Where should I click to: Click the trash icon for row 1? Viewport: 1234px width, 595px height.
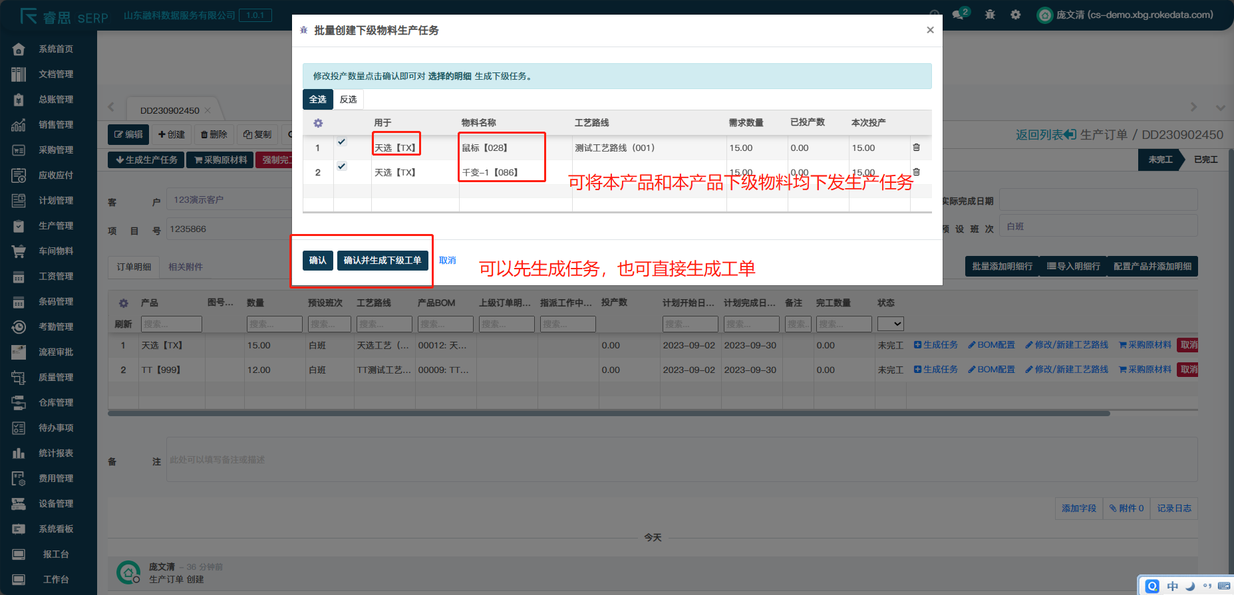[x=916, y=148]
